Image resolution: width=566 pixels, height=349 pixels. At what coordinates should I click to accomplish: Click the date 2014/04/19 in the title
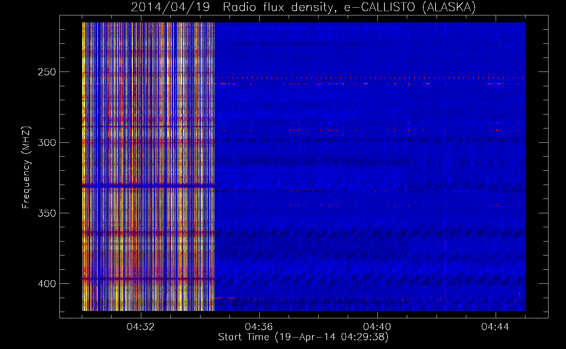pos(170,7)
